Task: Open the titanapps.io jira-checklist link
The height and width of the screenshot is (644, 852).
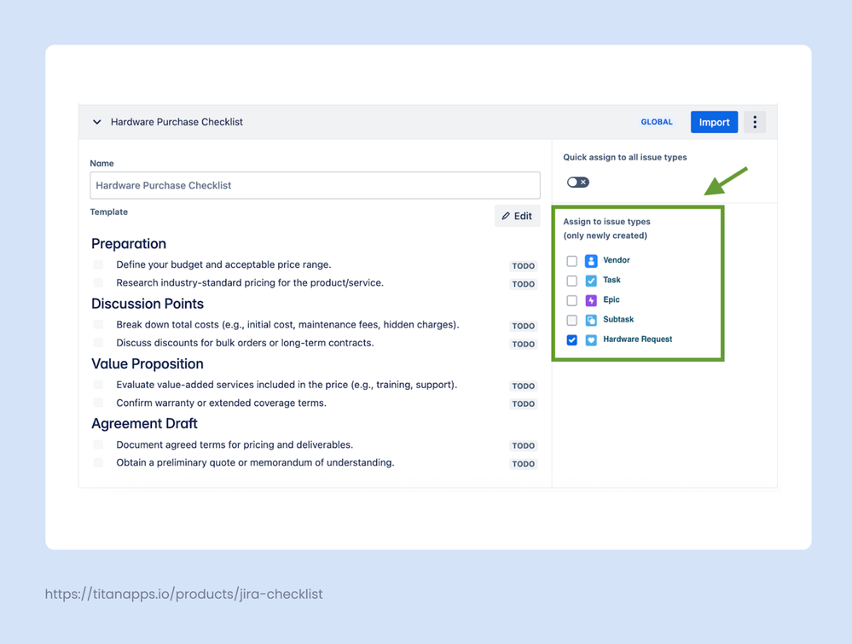Action: (x=183, y=594)
